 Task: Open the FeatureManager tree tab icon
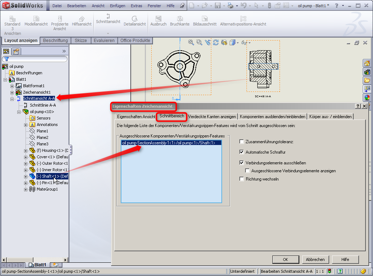coord(6,51)
